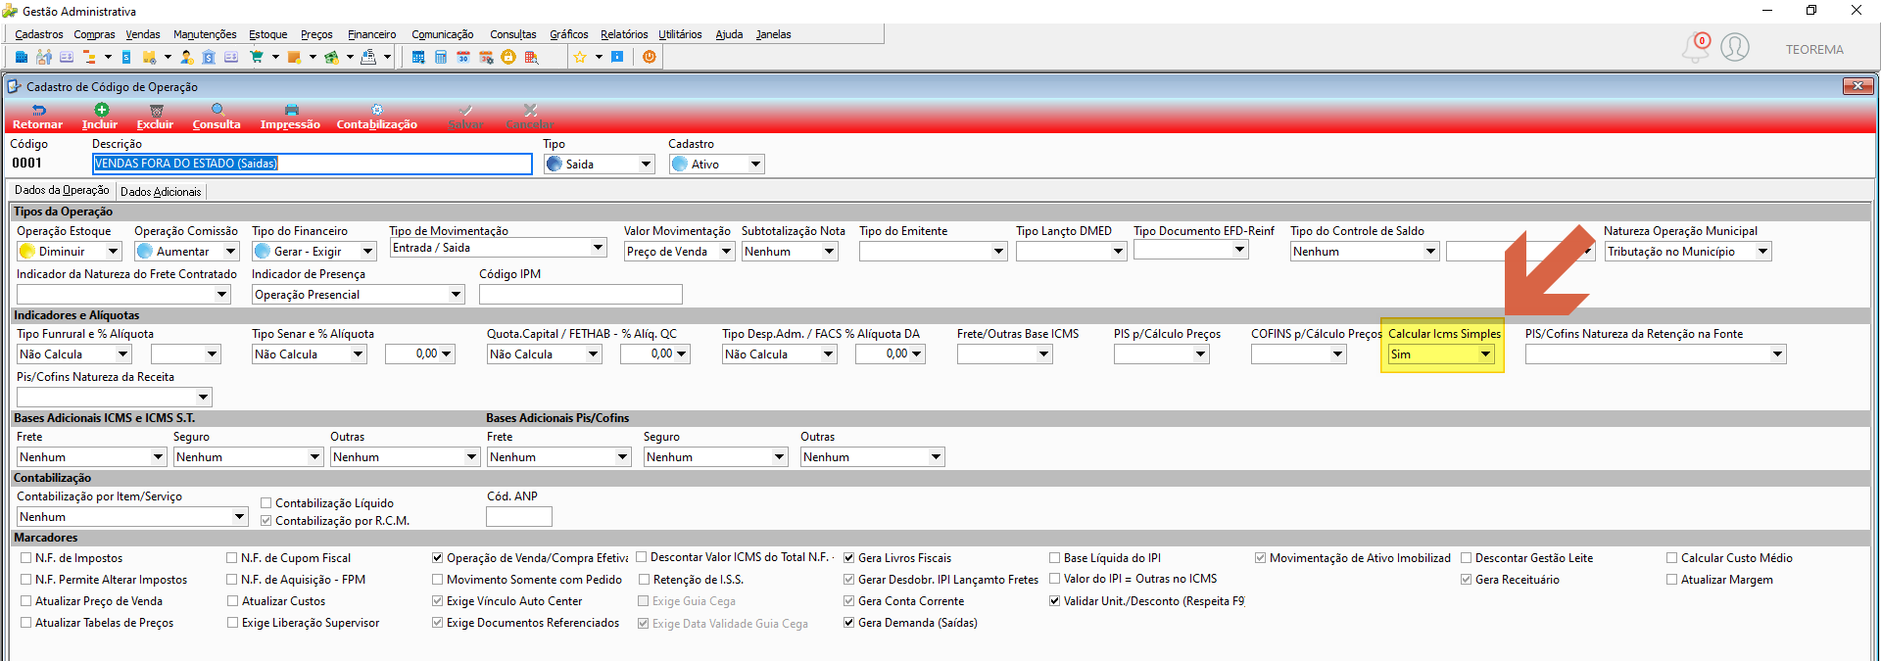Toggle Base Líquida do IPI checkbox
The width and height of the screenshot is (1881, 661).
click(1055, 558)
